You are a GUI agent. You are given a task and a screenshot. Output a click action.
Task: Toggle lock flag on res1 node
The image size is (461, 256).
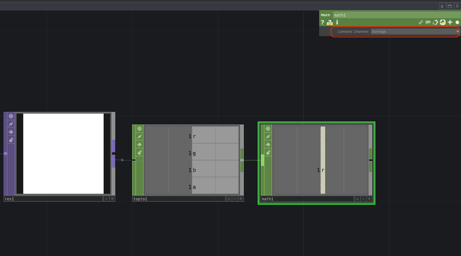(x=11, y=140)
